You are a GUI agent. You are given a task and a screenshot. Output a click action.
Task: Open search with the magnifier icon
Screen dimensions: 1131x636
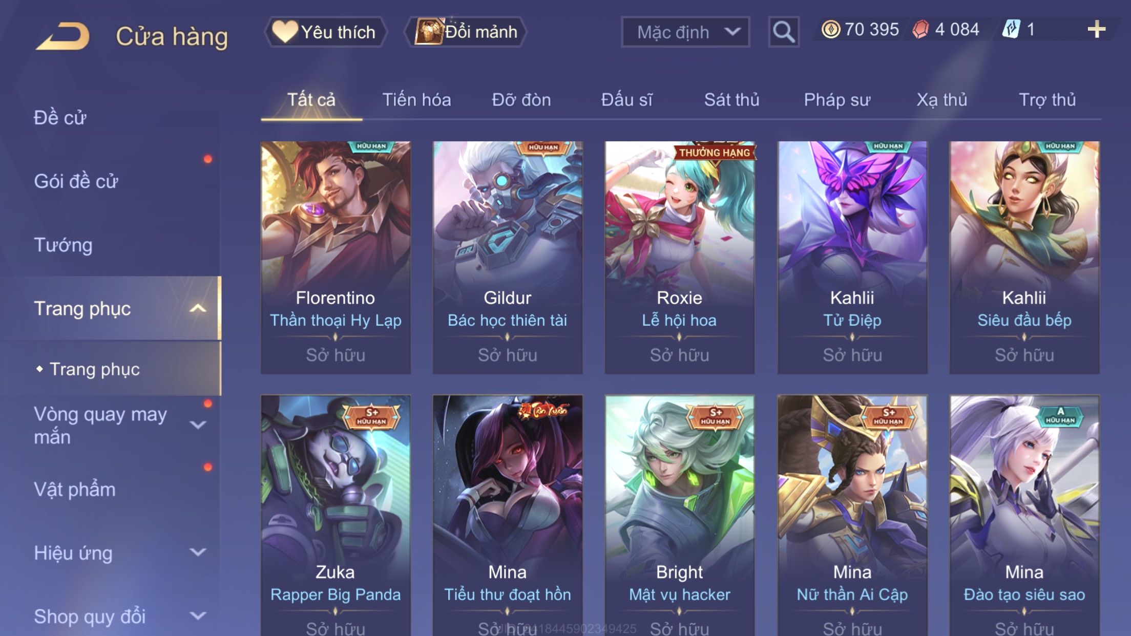point(783,32)
